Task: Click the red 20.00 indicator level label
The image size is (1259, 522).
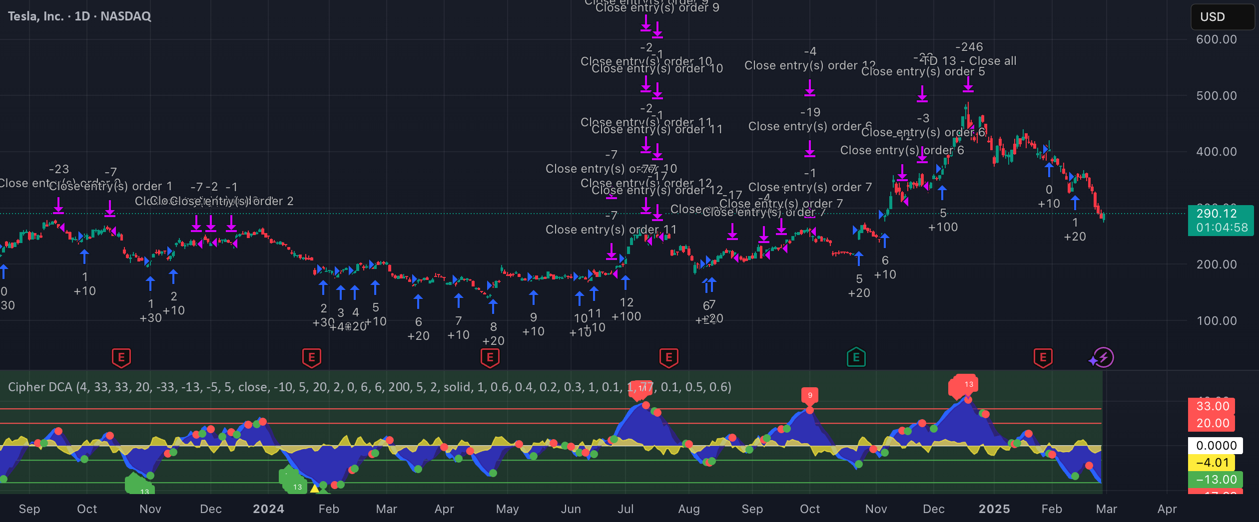Action: click(x=1212, y=423)
